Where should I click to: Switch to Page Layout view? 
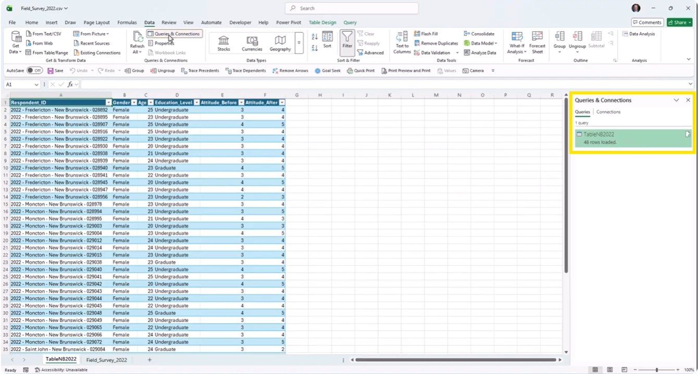pyautogui.click(x=609, y=370)
